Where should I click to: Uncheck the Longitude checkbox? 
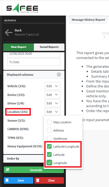pos(49,163)
